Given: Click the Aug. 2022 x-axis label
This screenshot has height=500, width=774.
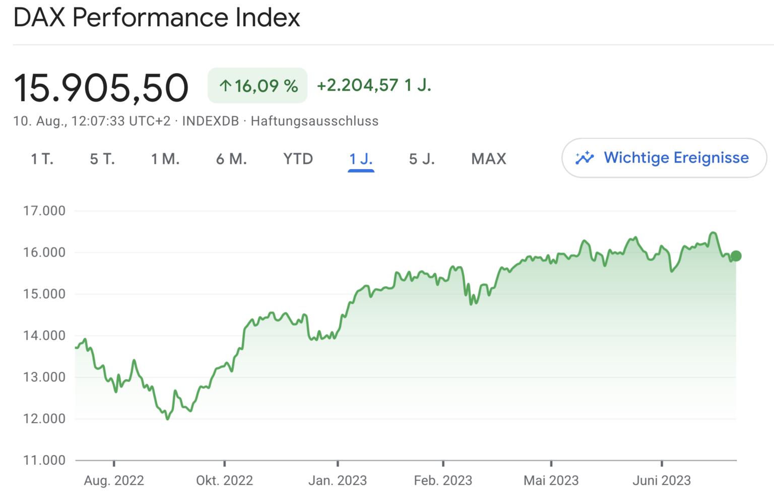Looking at the screenshot, I should click(x=114, y=480).
